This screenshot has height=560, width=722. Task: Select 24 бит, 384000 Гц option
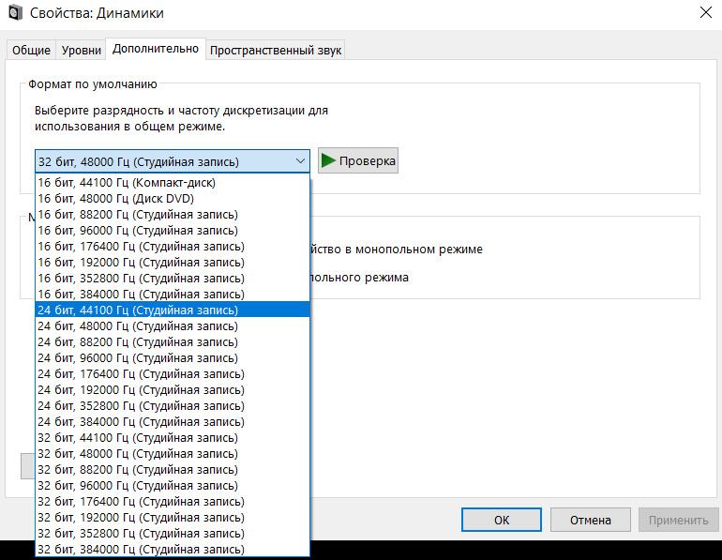pos(173,422)
